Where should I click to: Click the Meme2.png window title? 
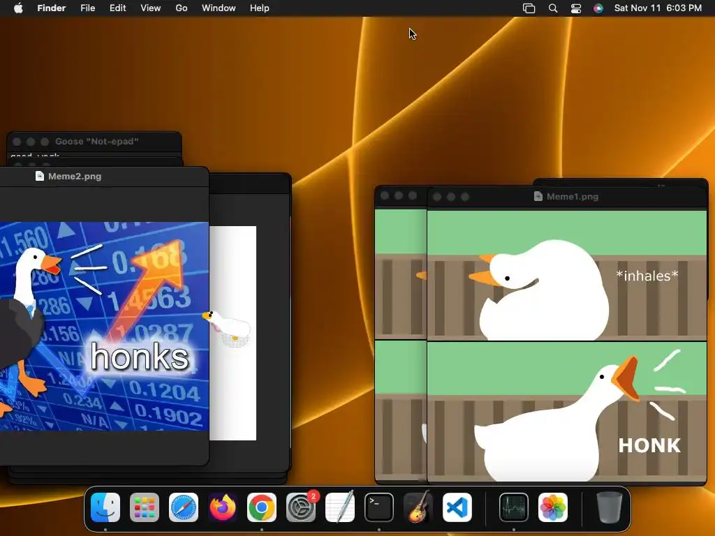[x=75, y=177]
